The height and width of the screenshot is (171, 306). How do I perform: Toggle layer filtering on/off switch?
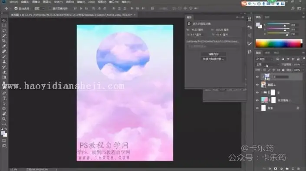[304, 58]
